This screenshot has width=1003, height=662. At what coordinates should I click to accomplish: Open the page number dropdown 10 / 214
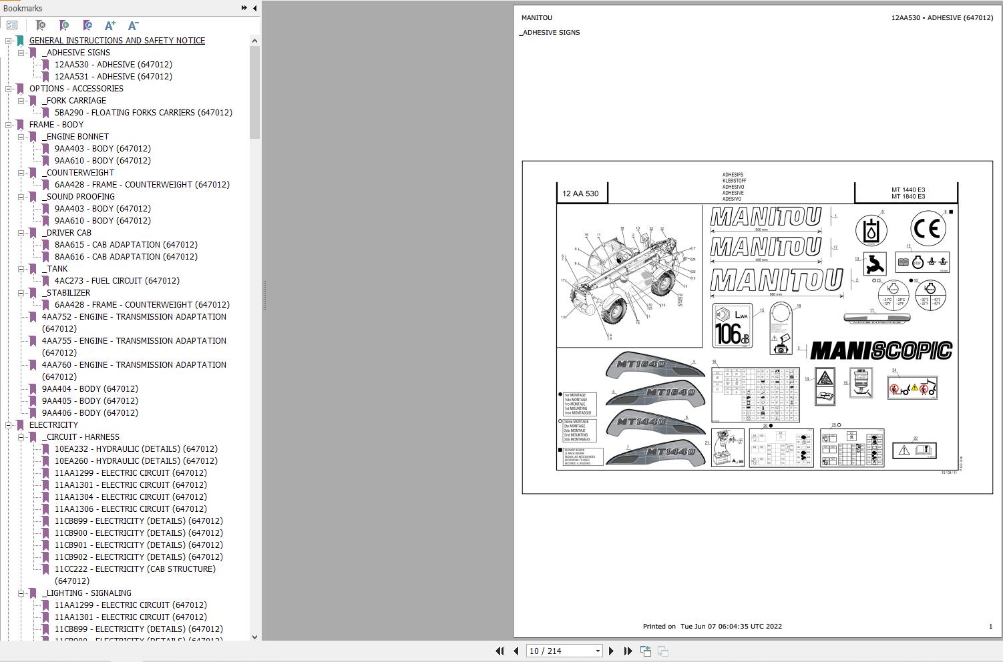click(x=598, y=651)
